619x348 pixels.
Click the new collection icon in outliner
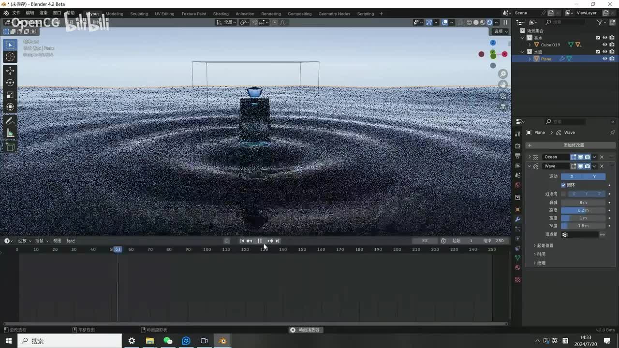[x=613, y=22]
